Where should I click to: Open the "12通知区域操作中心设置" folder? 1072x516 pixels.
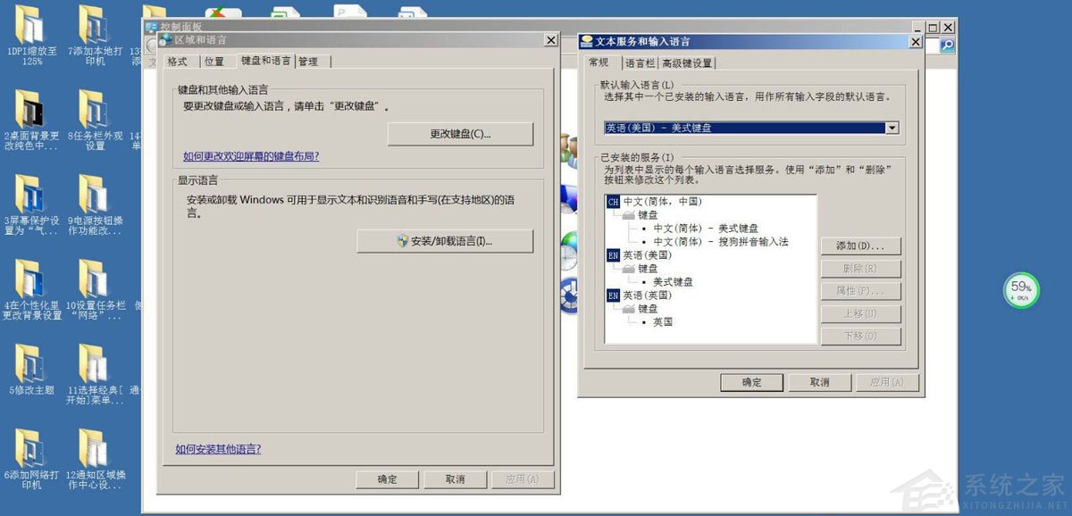click(x=92, y=451)
